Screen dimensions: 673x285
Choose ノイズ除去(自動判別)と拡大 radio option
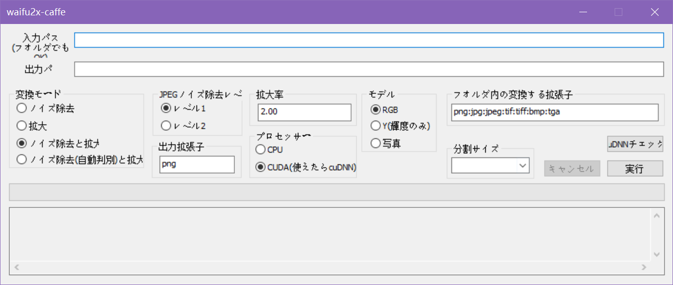[x=80, y=159]
